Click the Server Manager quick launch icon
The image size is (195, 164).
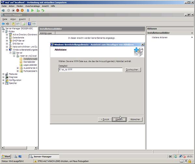click(16, 156)
